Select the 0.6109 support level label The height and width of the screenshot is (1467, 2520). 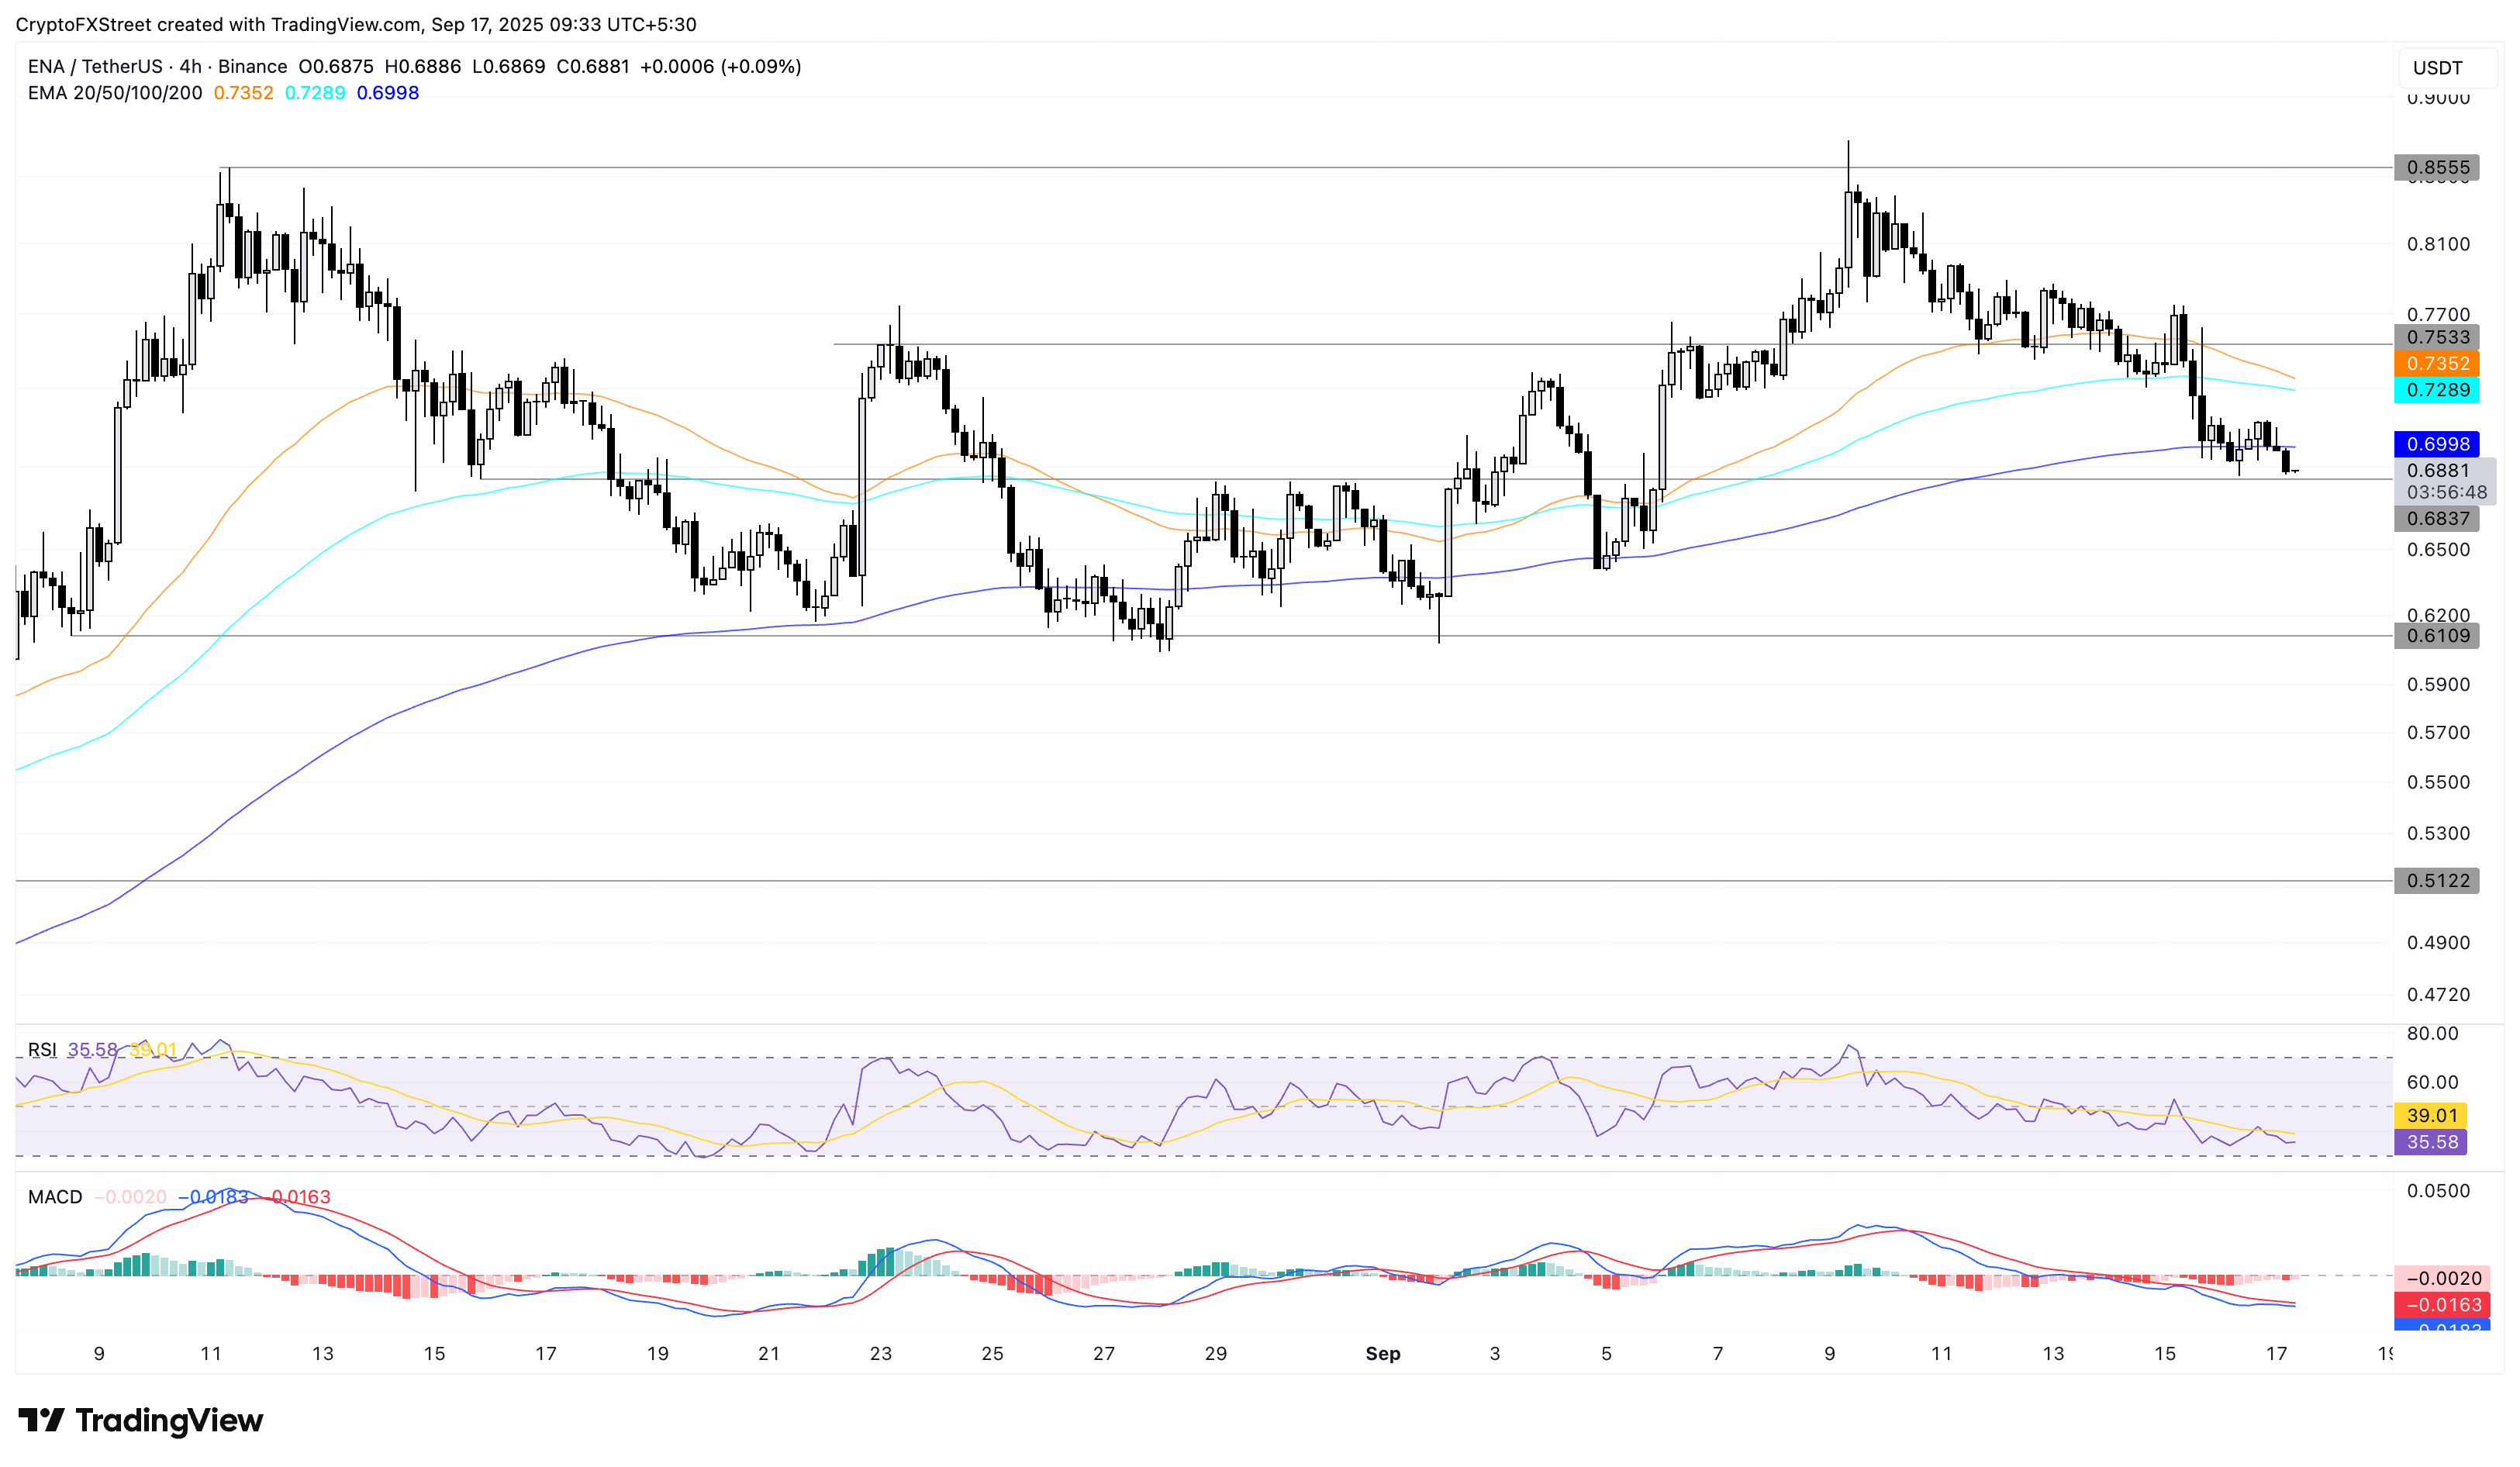pyautogui.click(x=2436, y=636)
